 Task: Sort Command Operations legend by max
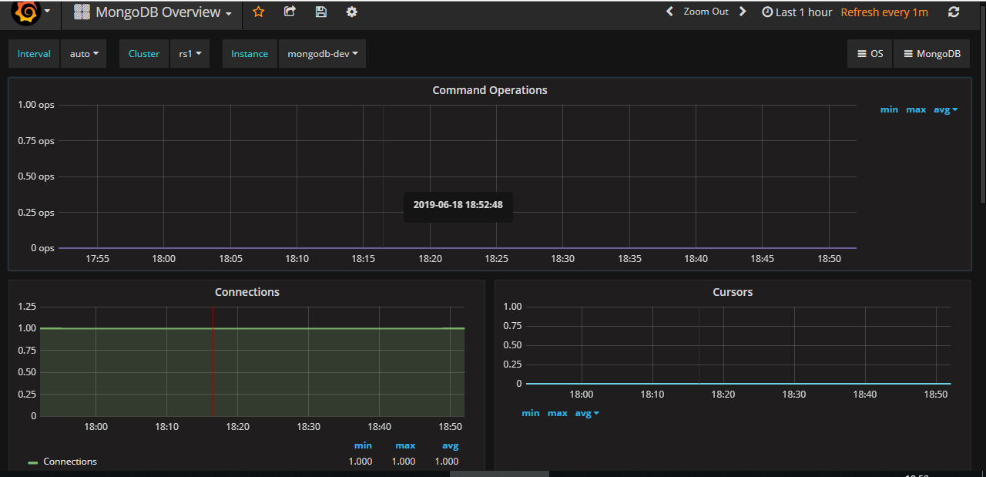click(x=916, y=109)
